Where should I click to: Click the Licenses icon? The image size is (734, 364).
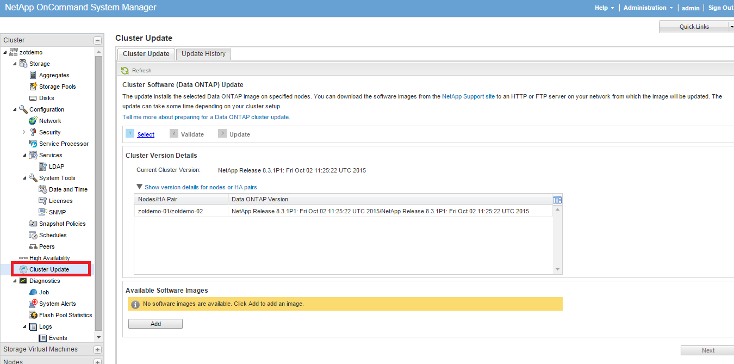pyautogui.click(x=43, y=201)
